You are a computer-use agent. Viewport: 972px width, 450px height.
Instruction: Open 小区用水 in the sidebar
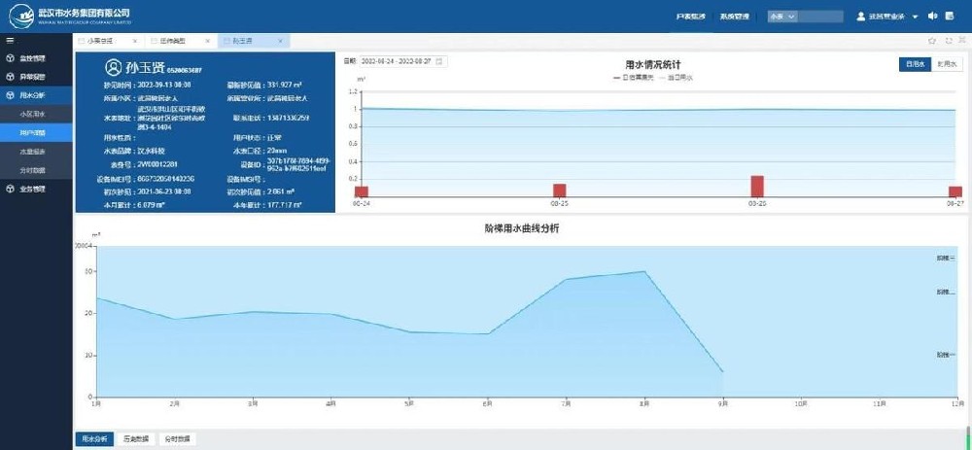[x=34, y=114]
